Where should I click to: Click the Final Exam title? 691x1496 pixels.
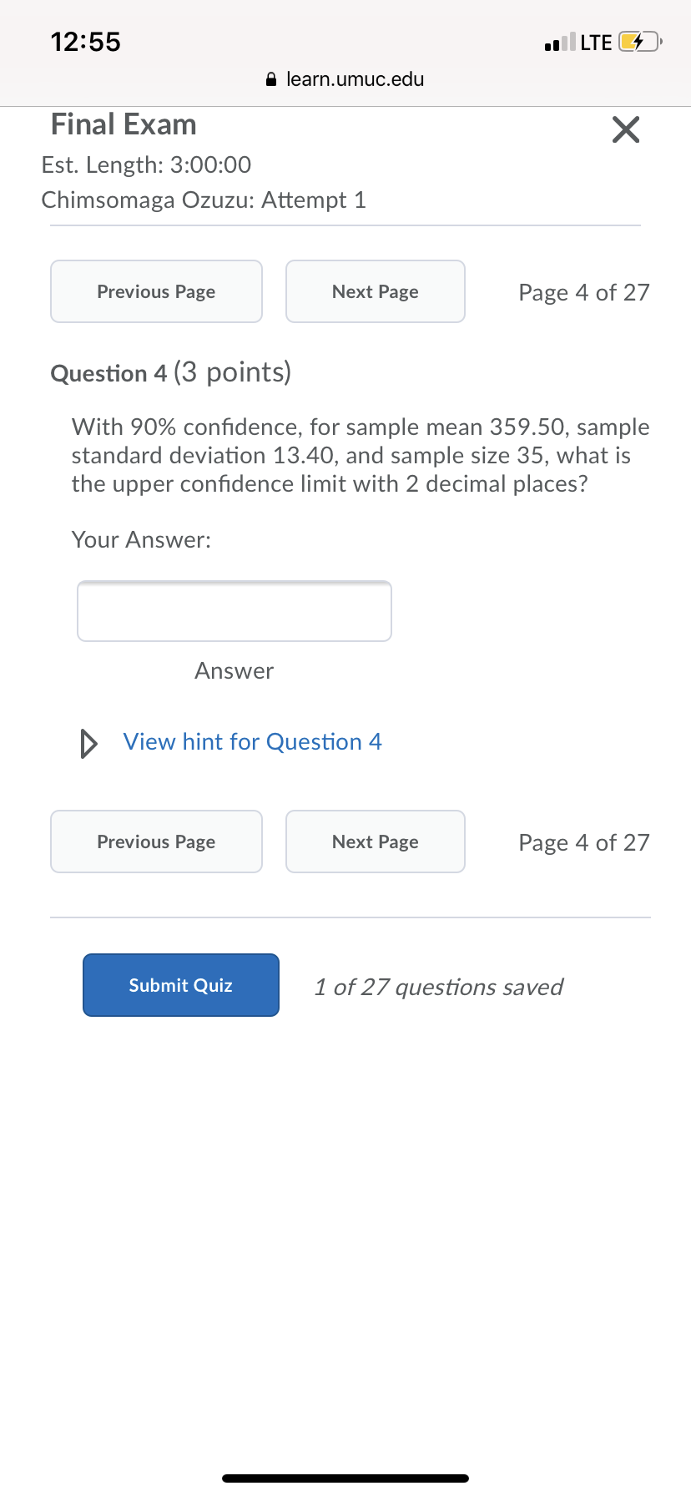(124, 125)
